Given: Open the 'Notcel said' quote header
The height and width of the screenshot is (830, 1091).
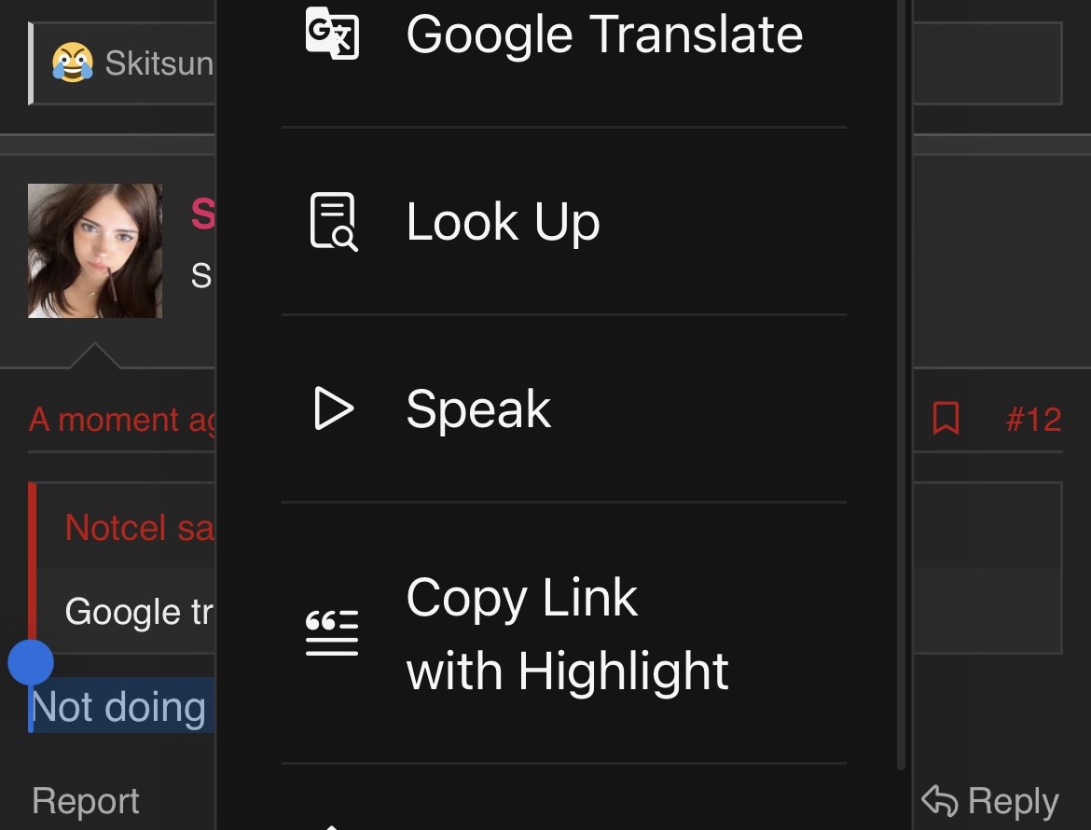Looking at the screenshot, I should point(139,528).
